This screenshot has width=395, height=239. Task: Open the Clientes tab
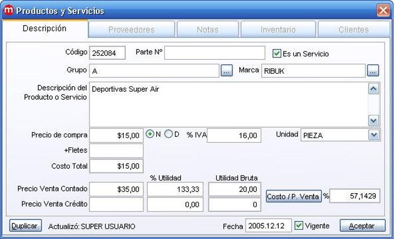tap(354, 30)
